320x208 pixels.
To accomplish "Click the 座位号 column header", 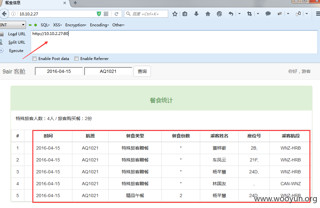I will [254, 136].
